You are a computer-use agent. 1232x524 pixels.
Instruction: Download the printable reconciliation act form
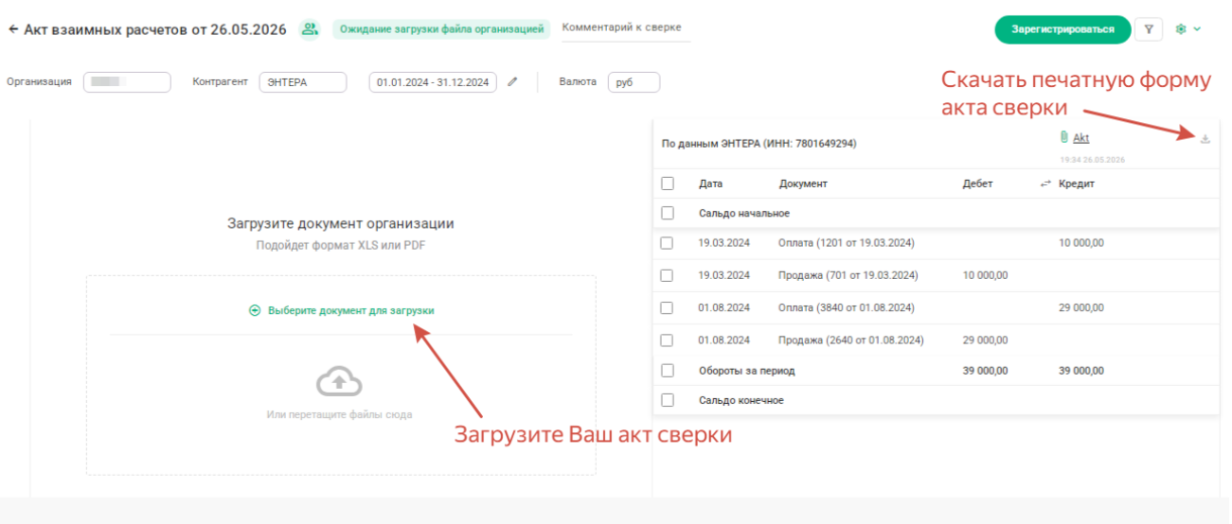tap(1205, 139)
